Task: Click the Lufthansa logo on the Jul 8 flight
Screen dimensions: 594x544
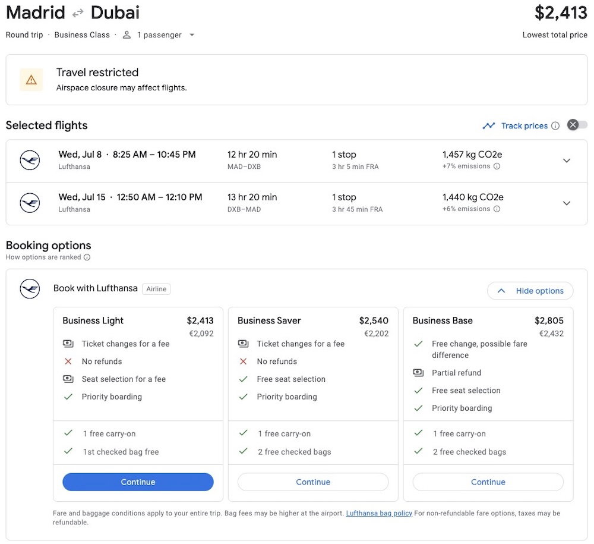Action: point(30,161)
